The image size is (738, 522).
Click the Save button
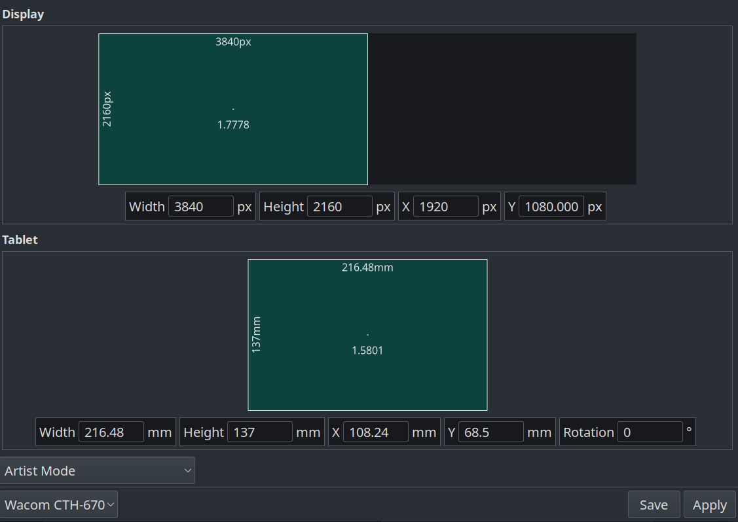654,504
